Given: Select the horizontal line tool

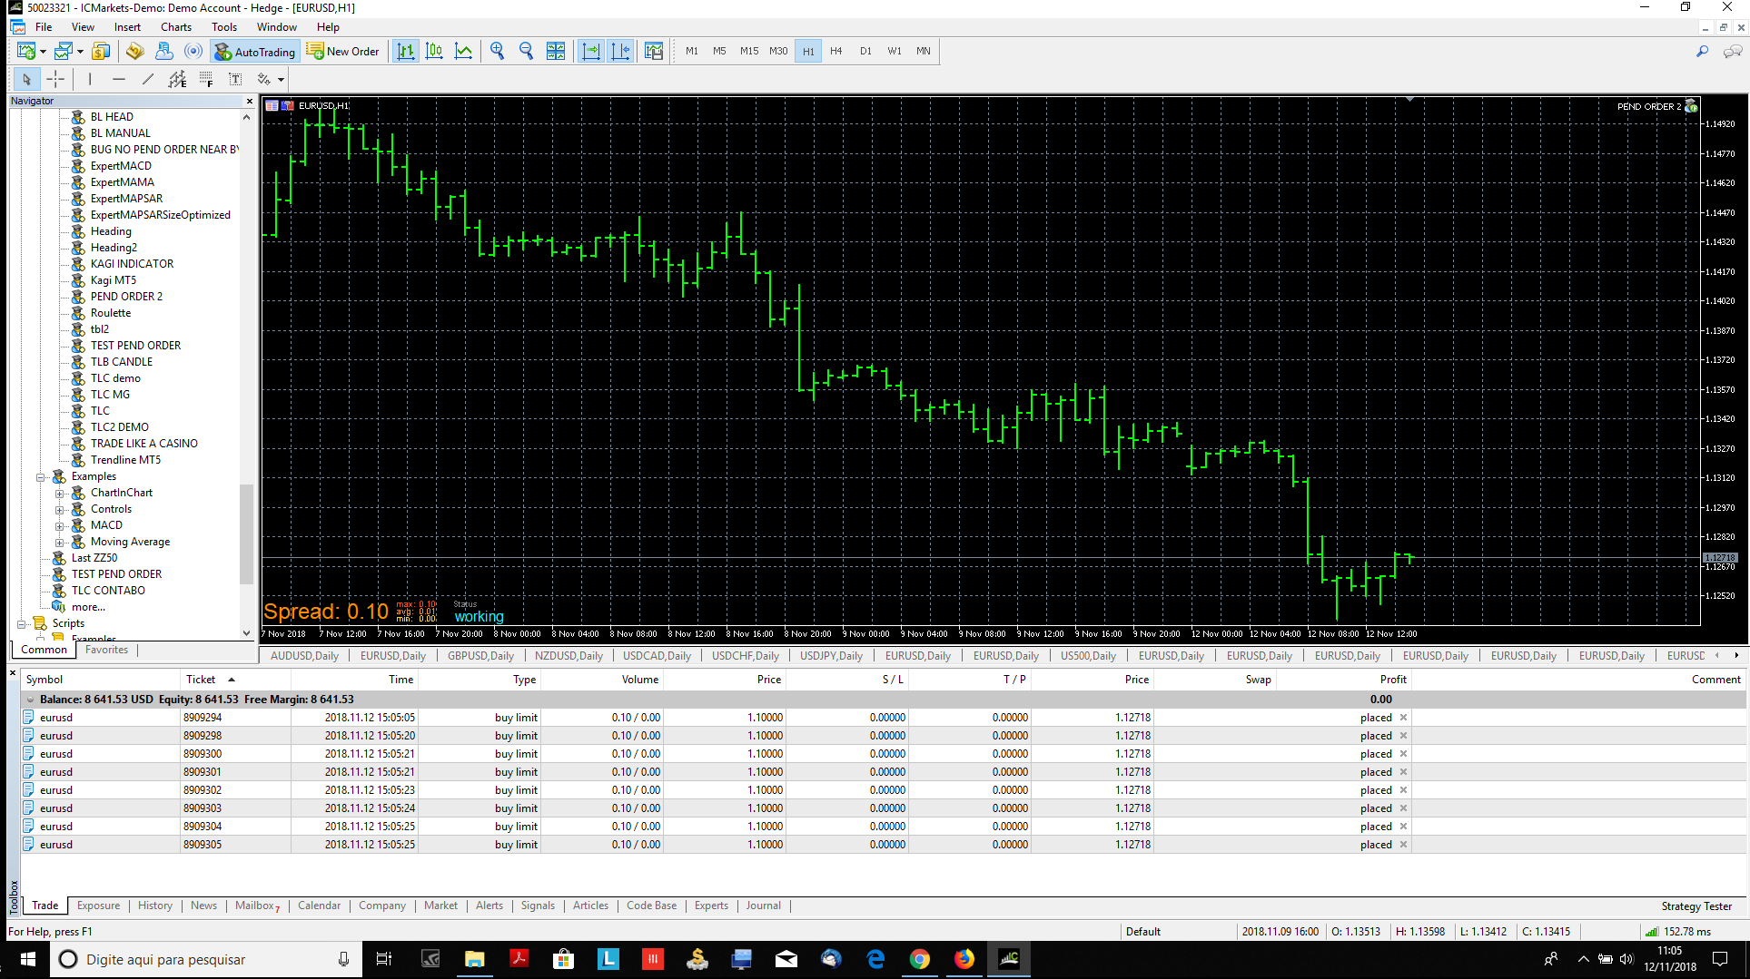Looking at the screenshot, I should point(118,79).
